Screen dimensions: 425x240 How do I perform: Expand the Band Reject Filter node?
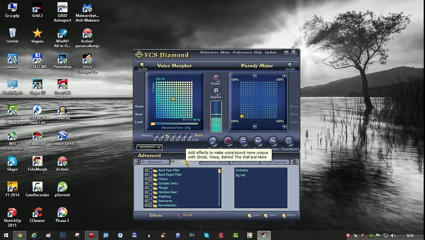point(146,175)
